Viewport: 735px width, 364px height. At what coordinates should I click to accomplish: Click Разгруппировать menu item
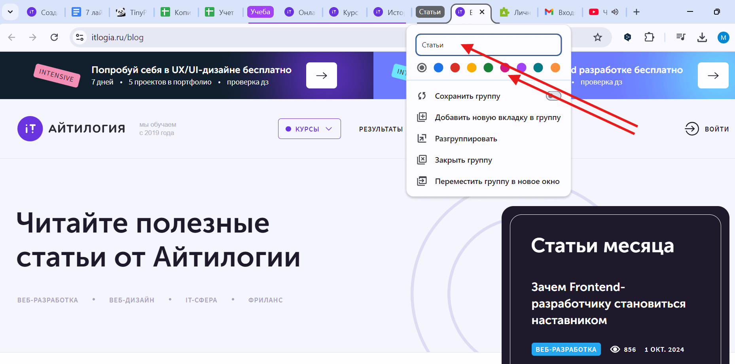[x=466, y=139]
